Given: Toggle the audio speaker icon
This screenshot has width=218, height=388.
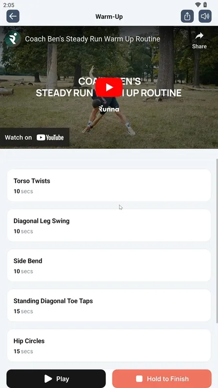Looking at the screenshot, I should coord(205,16).
